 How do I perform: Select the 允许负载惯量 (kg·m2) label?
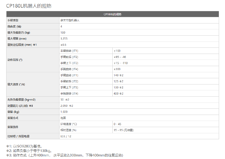click(x=22, y=100)
